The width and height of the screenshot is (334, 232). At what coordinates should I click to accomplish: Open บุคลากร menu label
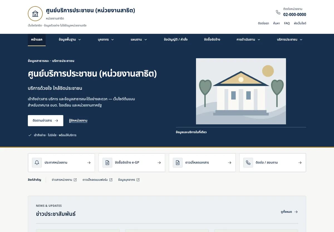pyautogui.click(x=103, y=40)
